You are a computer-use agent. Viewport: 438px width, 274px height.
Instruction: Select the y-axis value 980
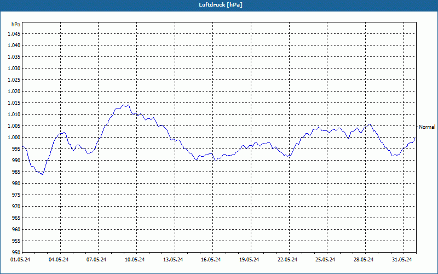[x=16, y=184]
